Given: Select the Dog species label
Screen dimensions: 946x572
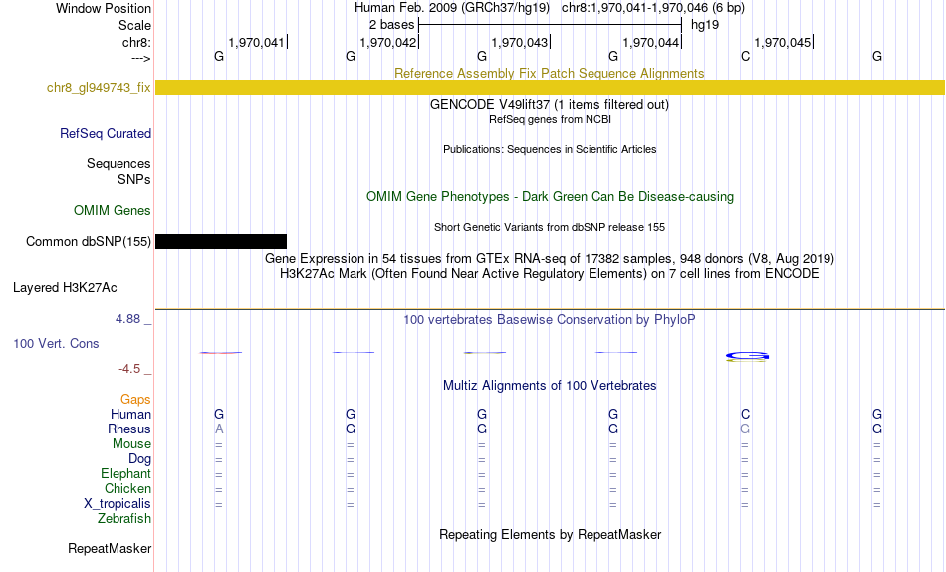Looking at the screenshot, I should point(140,459).
